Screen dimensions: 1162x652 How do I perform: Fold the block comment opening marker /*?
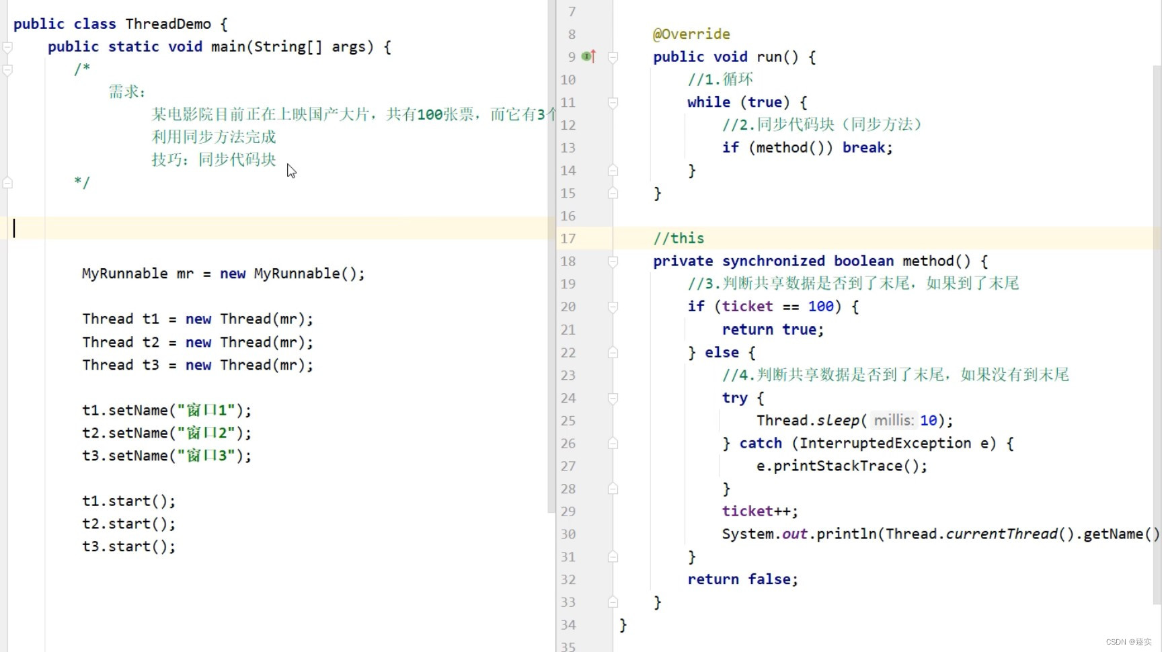point(7,70)
